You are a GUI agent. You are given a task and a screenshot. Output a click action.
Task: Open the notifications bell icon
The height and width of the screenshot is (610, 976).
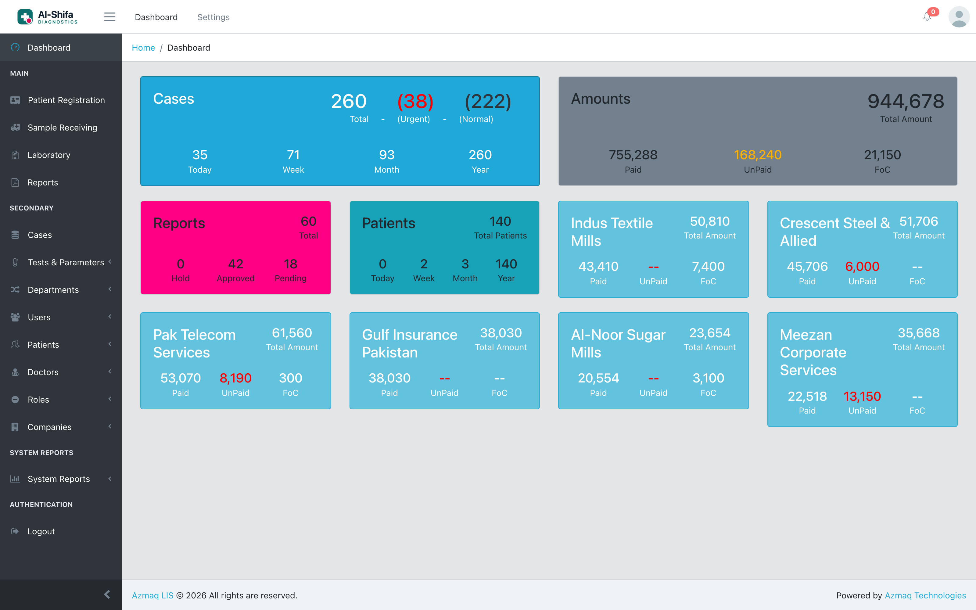coord(927,17)
